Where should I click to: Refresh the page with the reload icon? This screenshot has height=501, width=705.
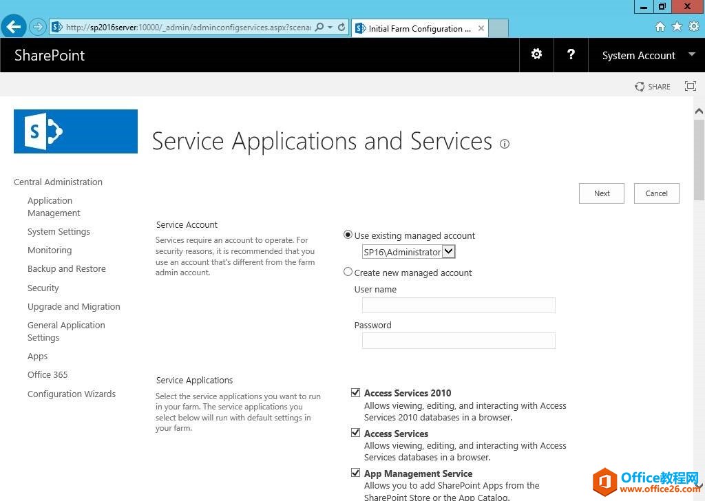point(342,28)
